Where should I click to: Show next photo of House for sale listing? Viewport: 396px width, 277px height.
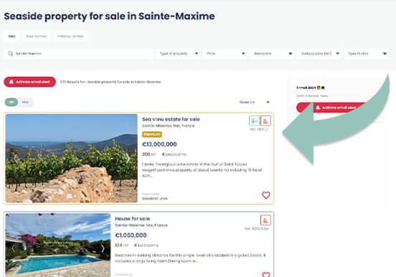pyautogui.click(x=103, y=248)
